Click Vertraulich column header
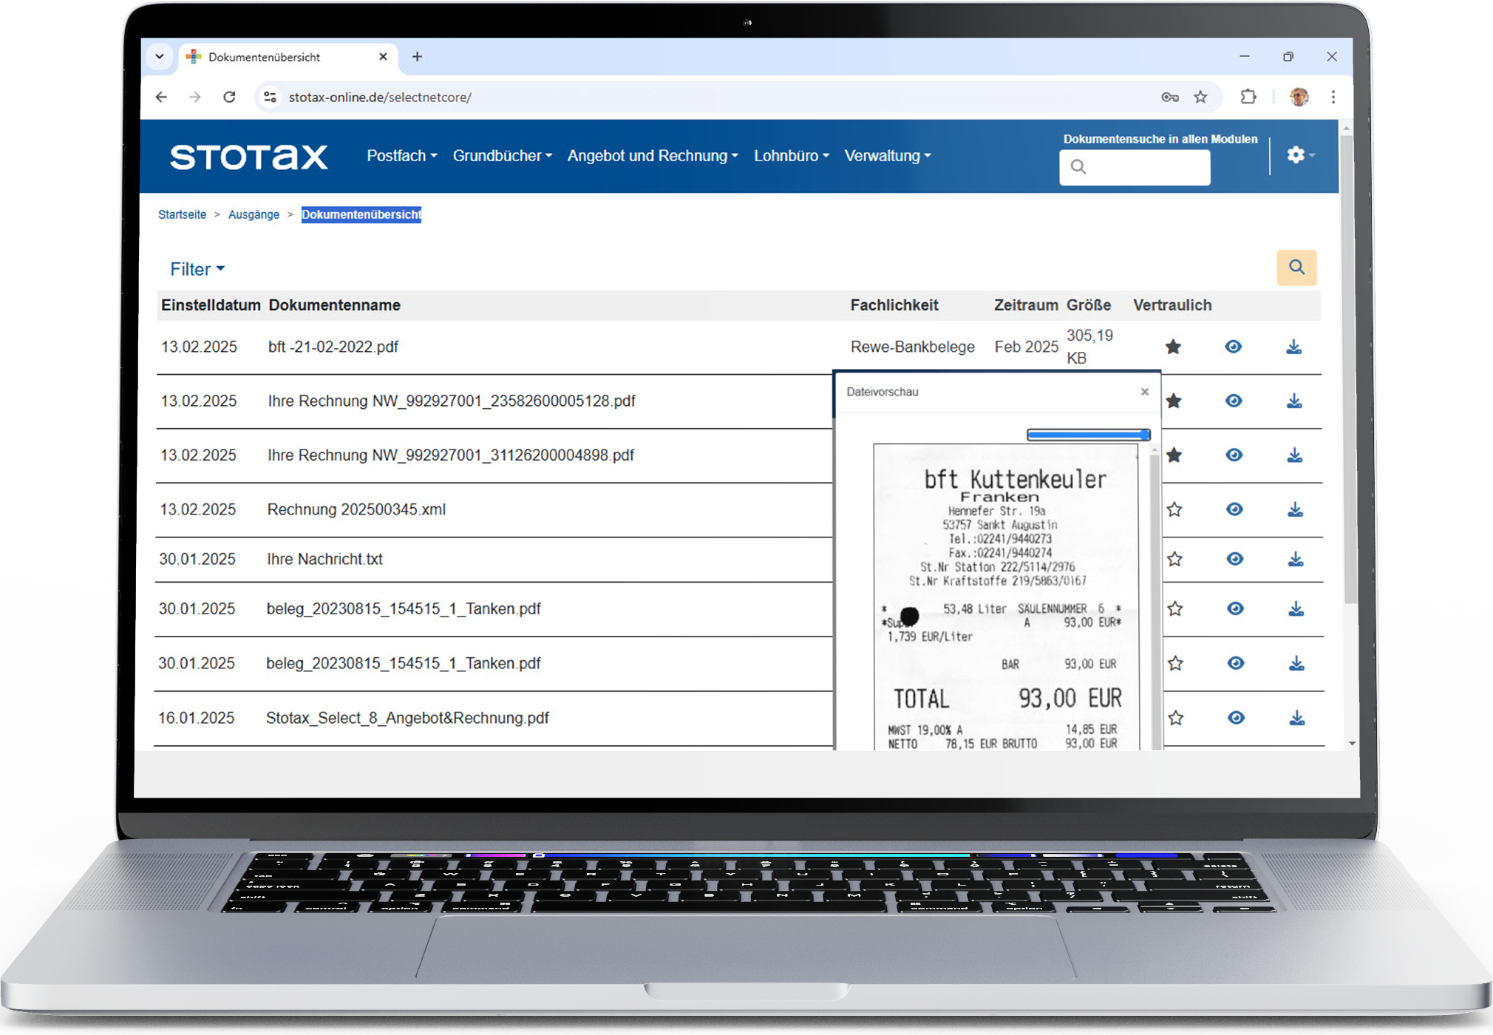 [1172, 305]
